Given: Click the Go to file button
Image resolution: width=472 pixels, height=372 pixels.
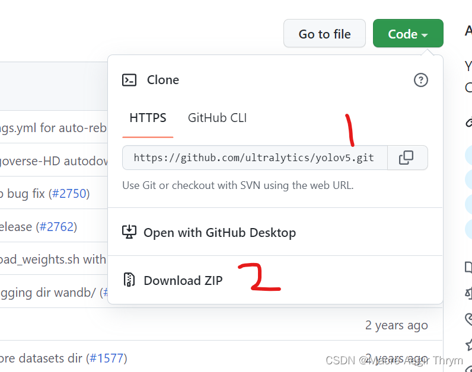Looking at the screenshot, I should tap(324, 33).
